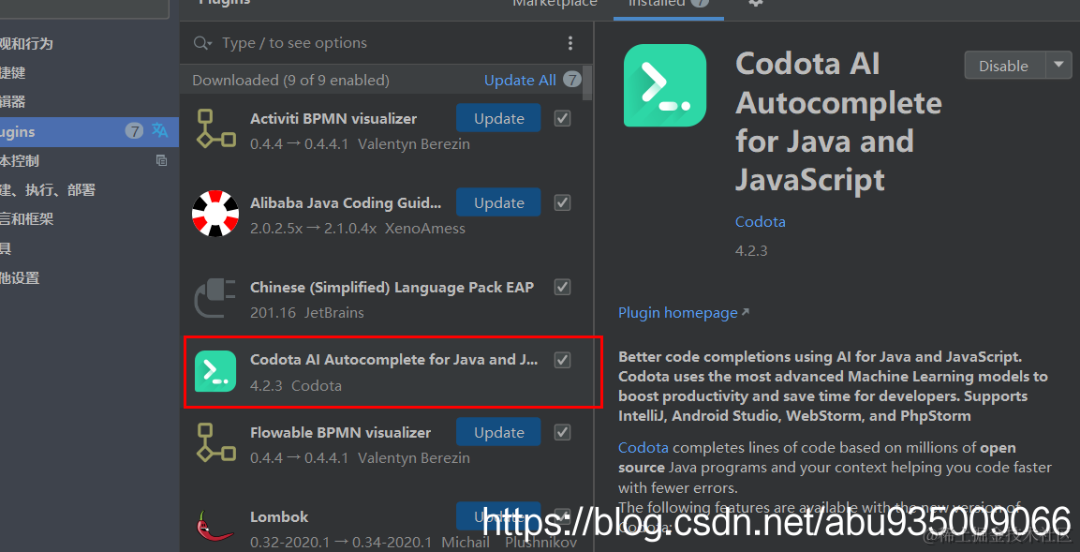Click the Disable button for Codota
The image size is (1080, 552).
(1004, 66)
